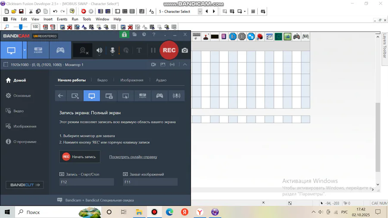The height and width of the screenshot is (218, 388).
Task: Toggle the webcam overlay in Bandicam
Action: coord(83,50)
